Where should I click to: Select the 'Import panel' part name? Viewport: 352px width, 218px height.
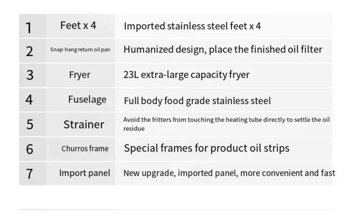pyautogui.click(x=84, y=173)
